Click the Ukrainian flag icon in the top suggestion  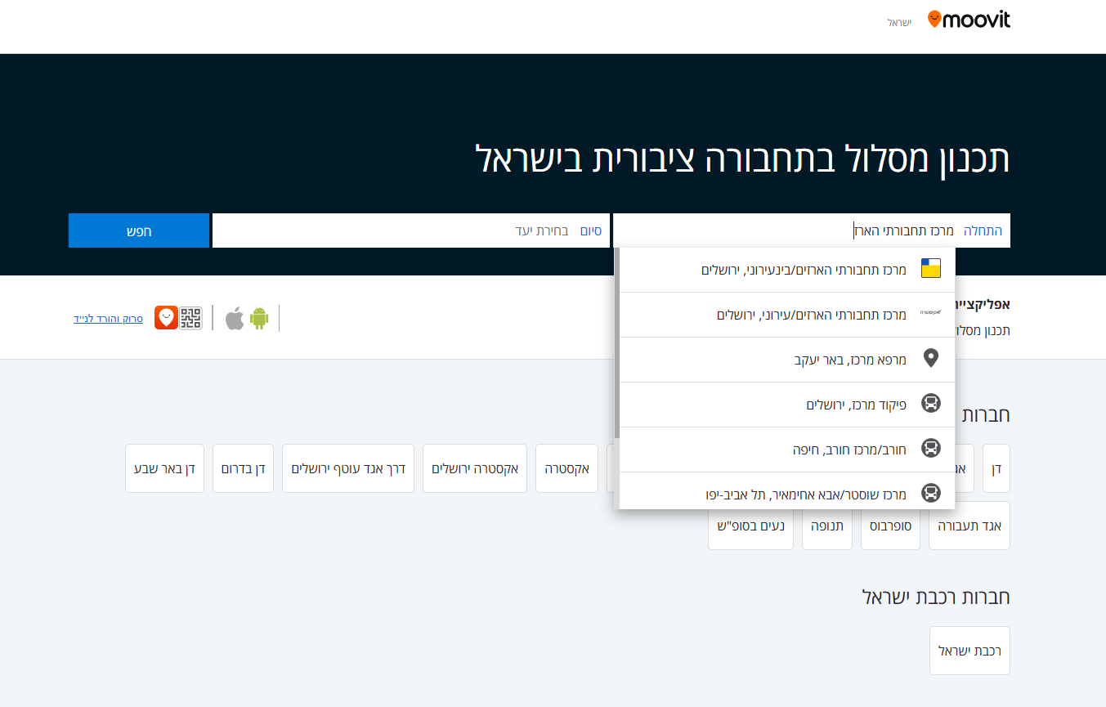click(x=931, y=266)
